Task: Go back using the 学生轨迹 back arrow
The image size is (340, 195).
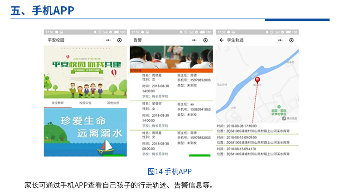Action: [221, 40]
